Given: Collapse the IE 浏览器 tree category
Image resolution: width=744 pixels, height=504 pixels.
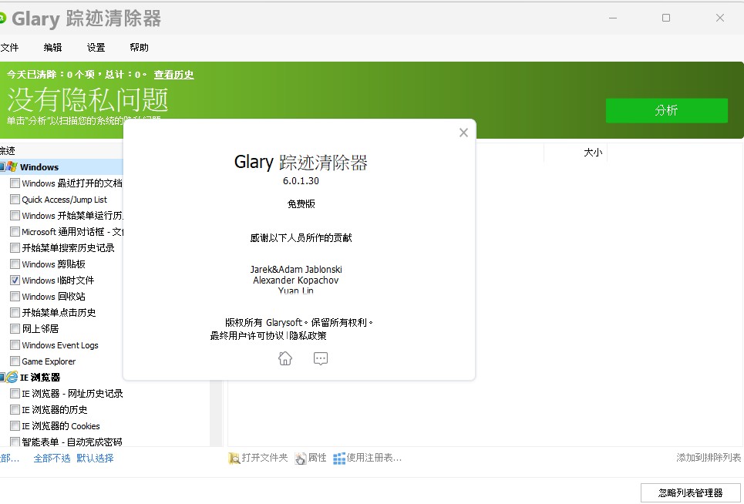Looking at the screenshot, I should 2,378.
